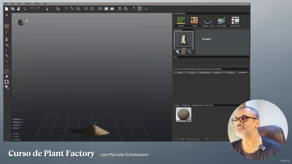The image size is (292, 164).
Task: Click the delete X toolbar icon
Action: [x=58, y=9]
